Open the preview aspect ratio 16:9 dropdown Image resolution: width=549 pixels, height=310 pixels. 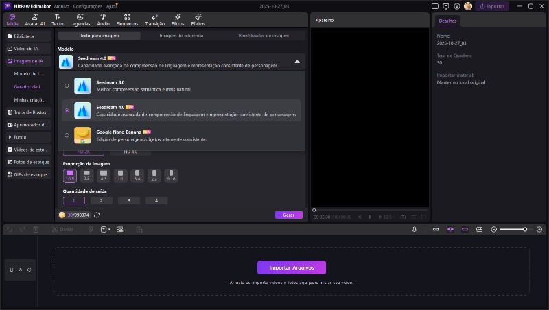(388, 217)
